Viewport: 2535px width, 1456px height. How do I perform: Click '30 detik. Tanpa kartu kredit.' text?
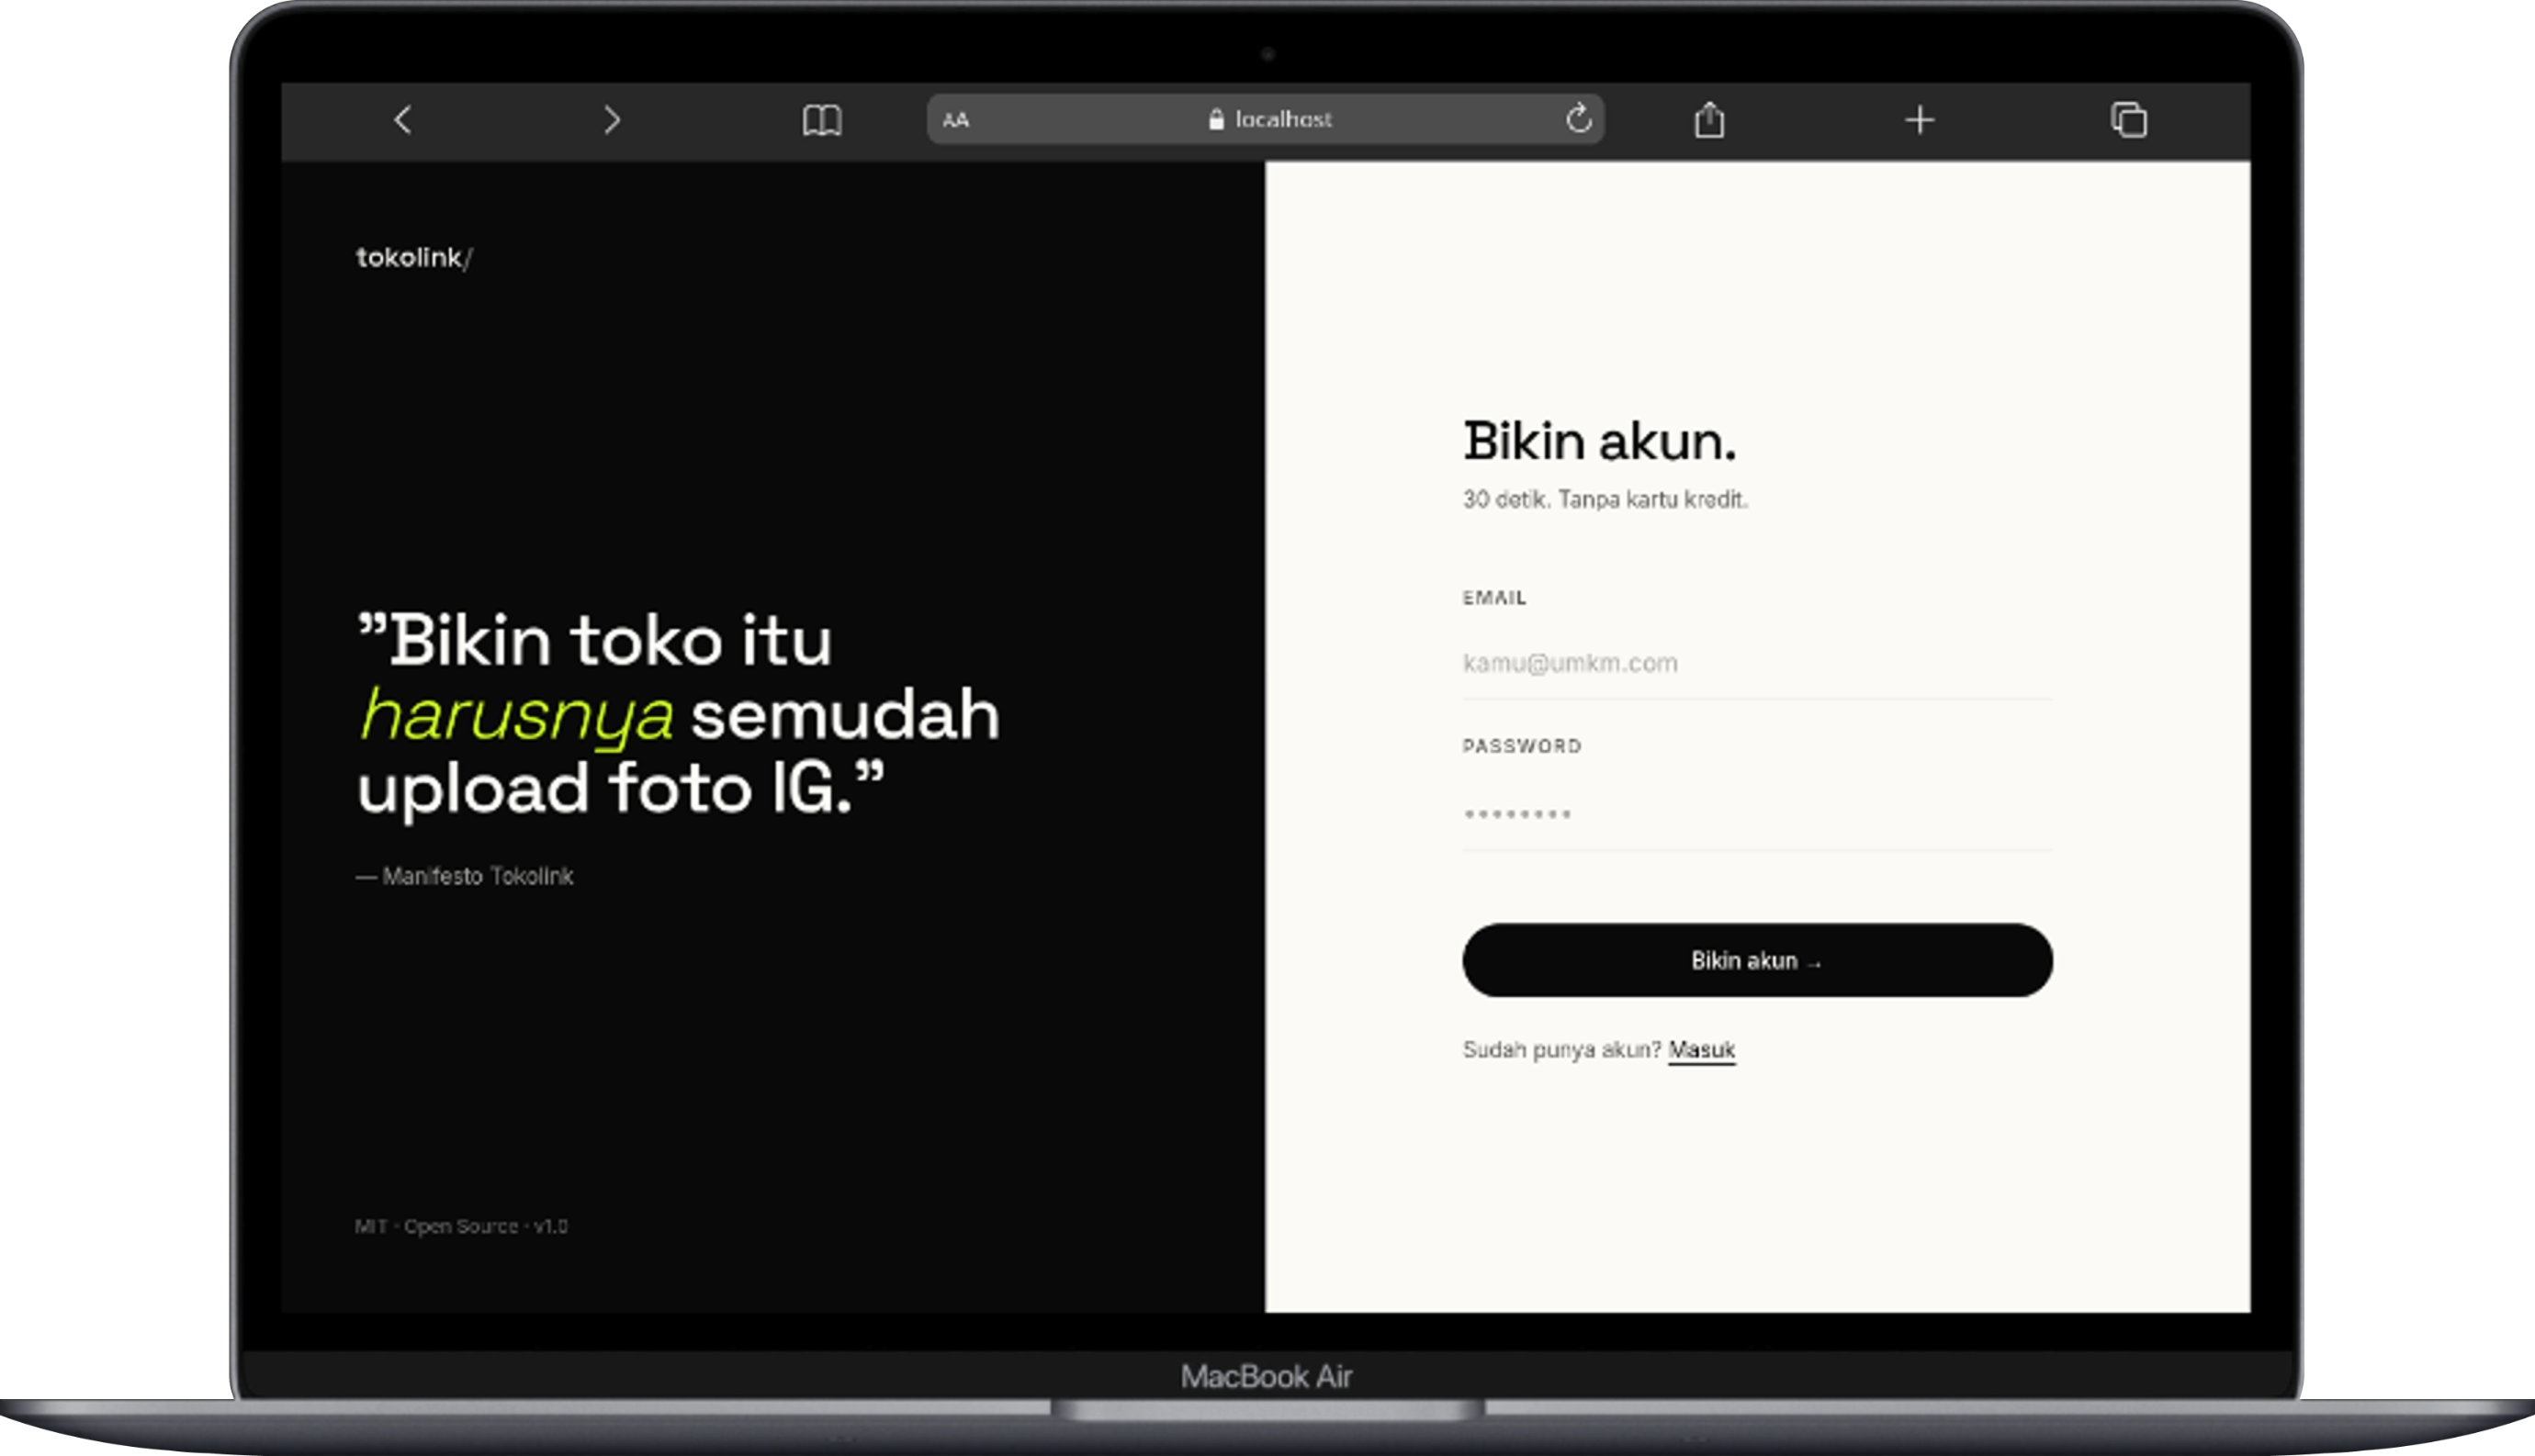click(1605, 499)
